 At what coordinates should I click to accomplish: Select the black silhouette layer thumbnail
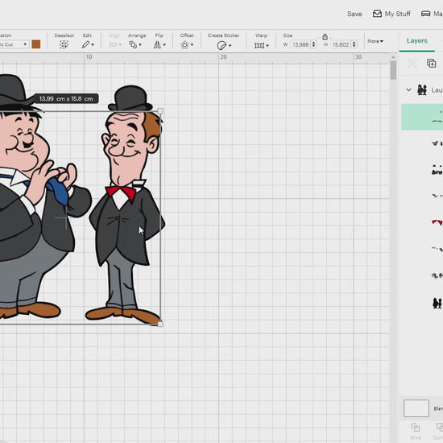(437, 303)
